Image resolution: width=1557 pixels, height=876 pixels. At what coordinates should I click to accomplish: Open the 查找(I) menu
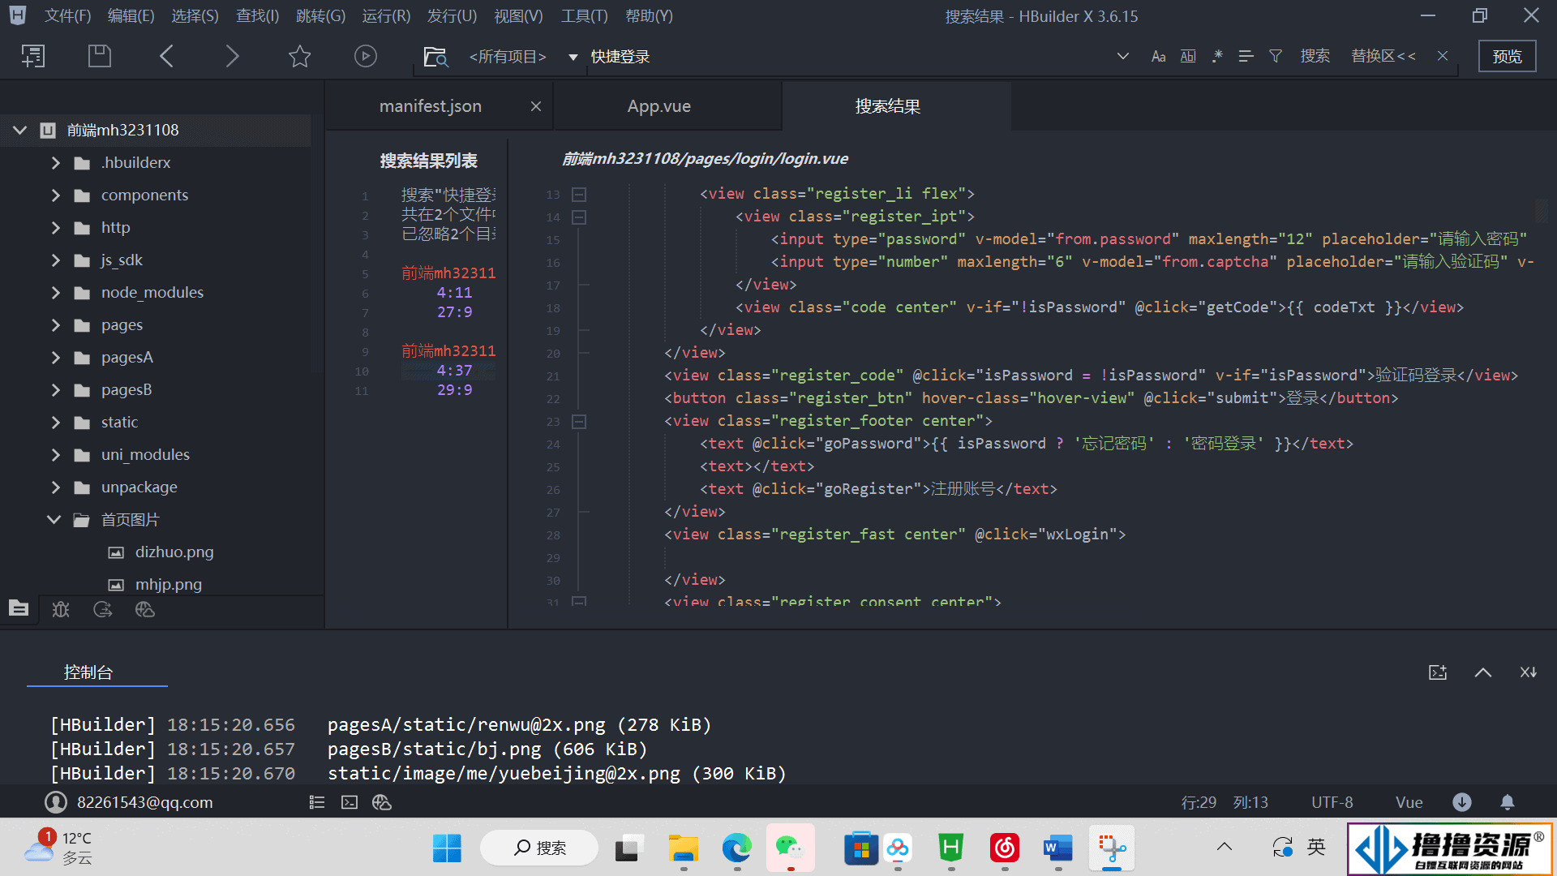pyautogui.click(x=257, y=16)
